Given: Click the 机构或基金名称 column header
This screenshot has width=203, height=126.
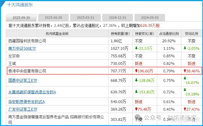Looking at the screenshot, I should pyautogui.click(x=57, y=34).
